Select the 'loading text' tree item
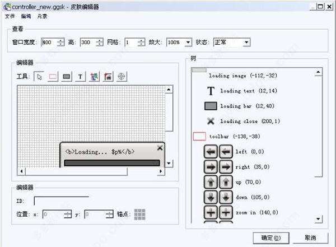 (237, 91)
